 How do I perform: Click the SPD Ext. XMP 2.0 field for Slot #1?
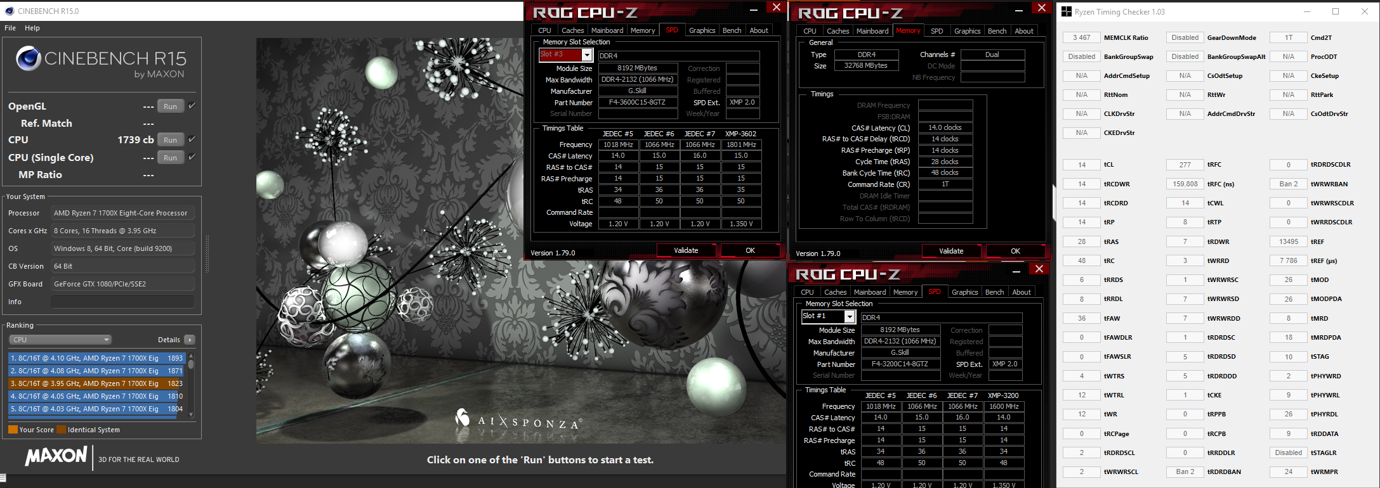tap(1006, 364)
